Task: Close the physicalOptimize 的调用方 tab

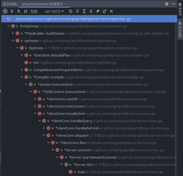Action: point(66,4)
